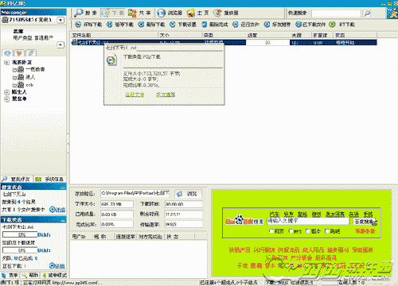Sort by Status (状态) column header

click(x=355, y=35)
